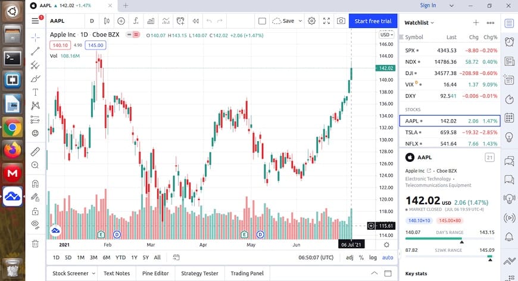
Task: Expand the Stock Screener dropdown arrow
Action: [x=93, y=273]
